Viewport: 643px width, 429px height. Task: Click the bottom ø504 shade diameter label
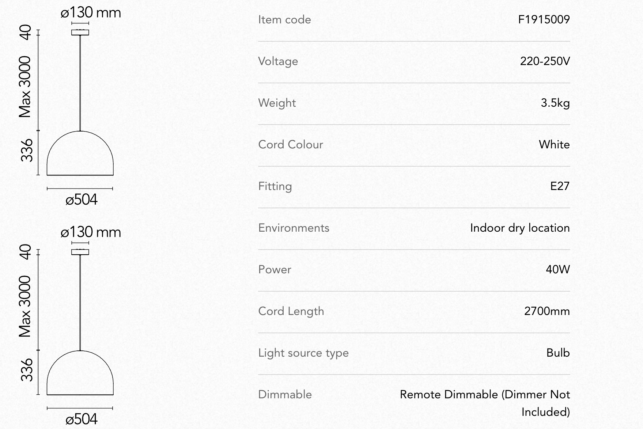click(x=82, y=419)
